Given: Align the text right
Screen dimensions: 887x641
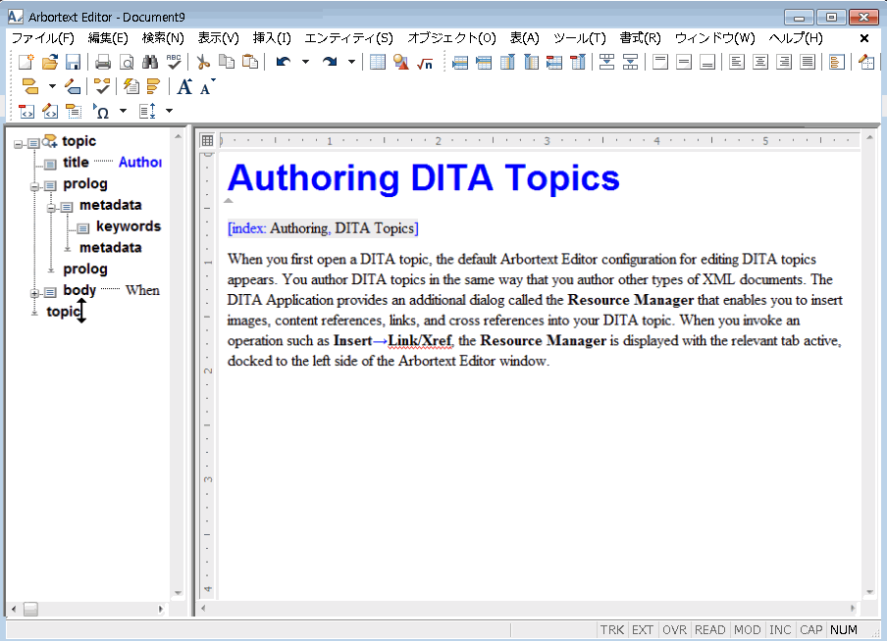Looking at the screenshot, I should pyautogui.click(x=784, y=62).
